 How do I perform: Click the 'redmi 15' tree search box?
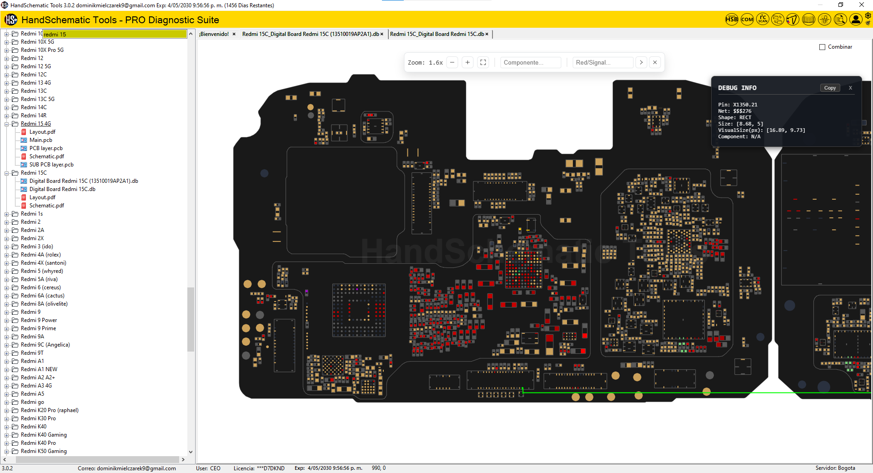click(x=115, y=34)
